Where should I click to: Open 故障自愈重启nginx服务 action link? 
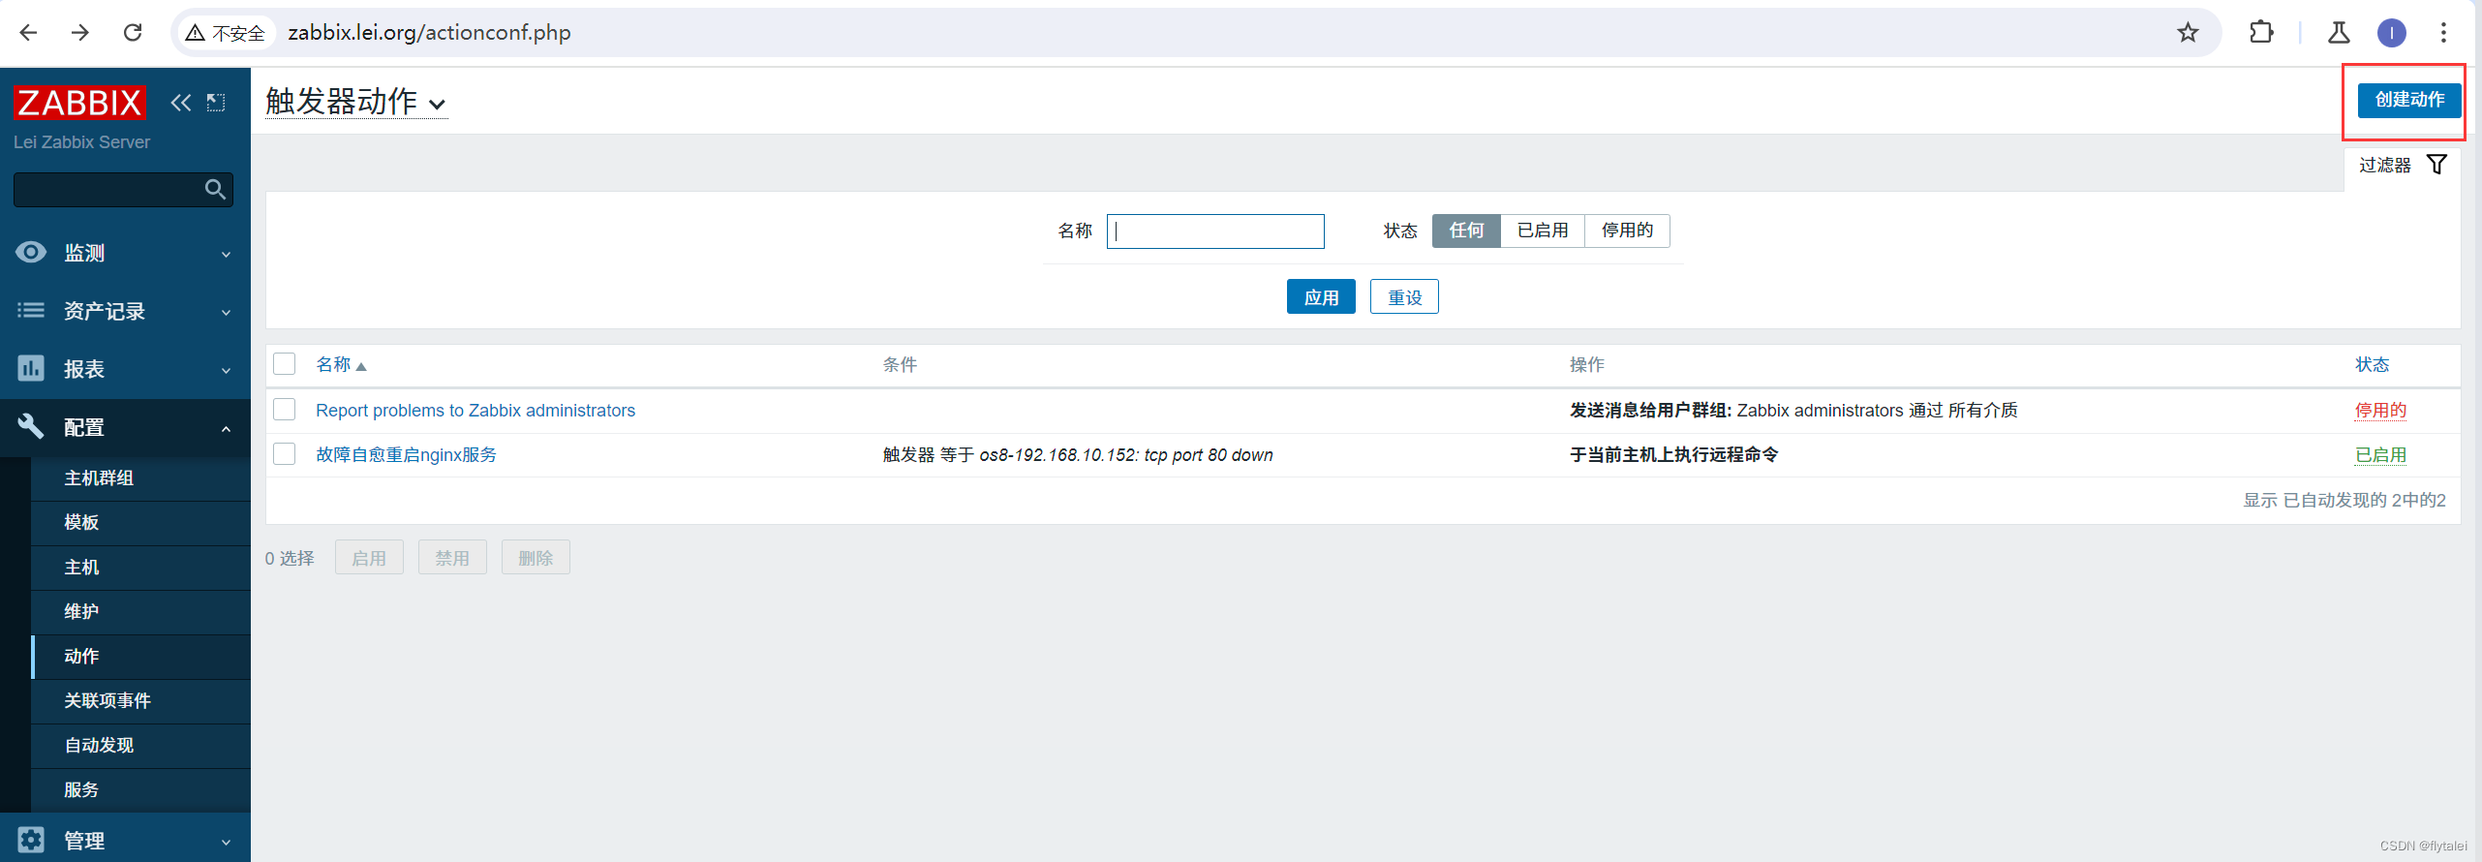click(406, 455)
